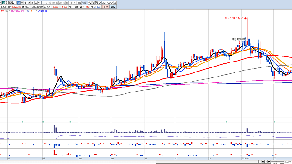292x164 pixels.
Task: Select the daily (일) chart period button
Action: [x=18, y=3]
